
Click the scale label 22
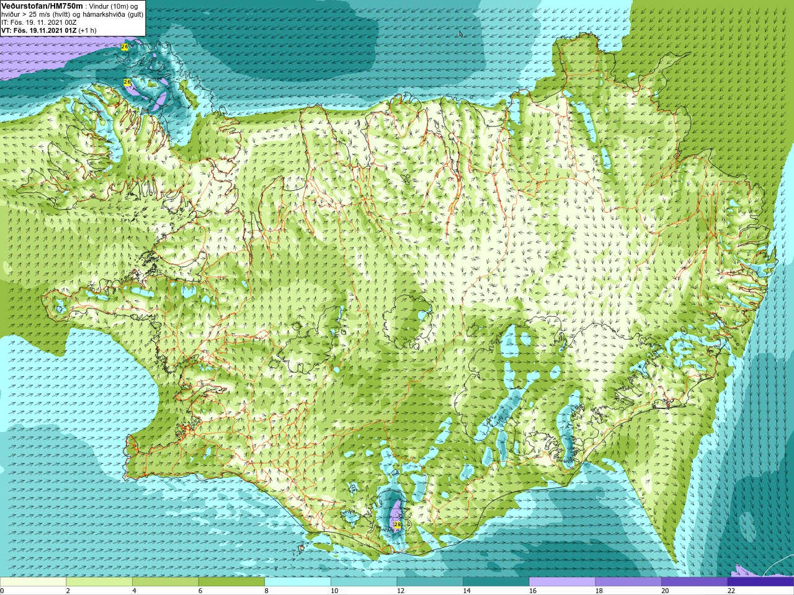coord(731,591)
